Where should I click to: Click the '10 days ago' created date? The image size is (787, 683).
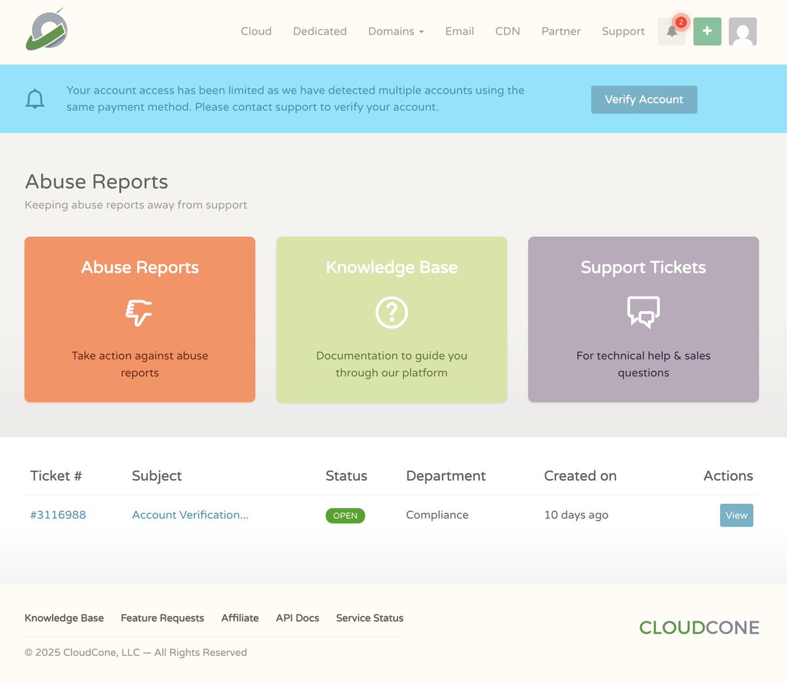[x=576, y=515]
